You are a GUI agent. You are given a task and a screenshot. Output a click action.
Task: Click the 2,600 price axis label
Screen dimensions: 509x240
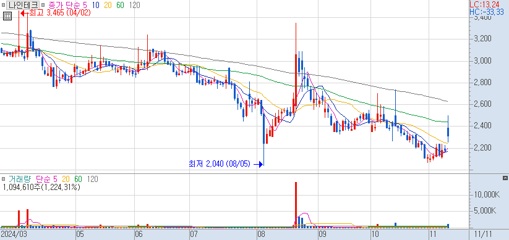pos(482,104)
